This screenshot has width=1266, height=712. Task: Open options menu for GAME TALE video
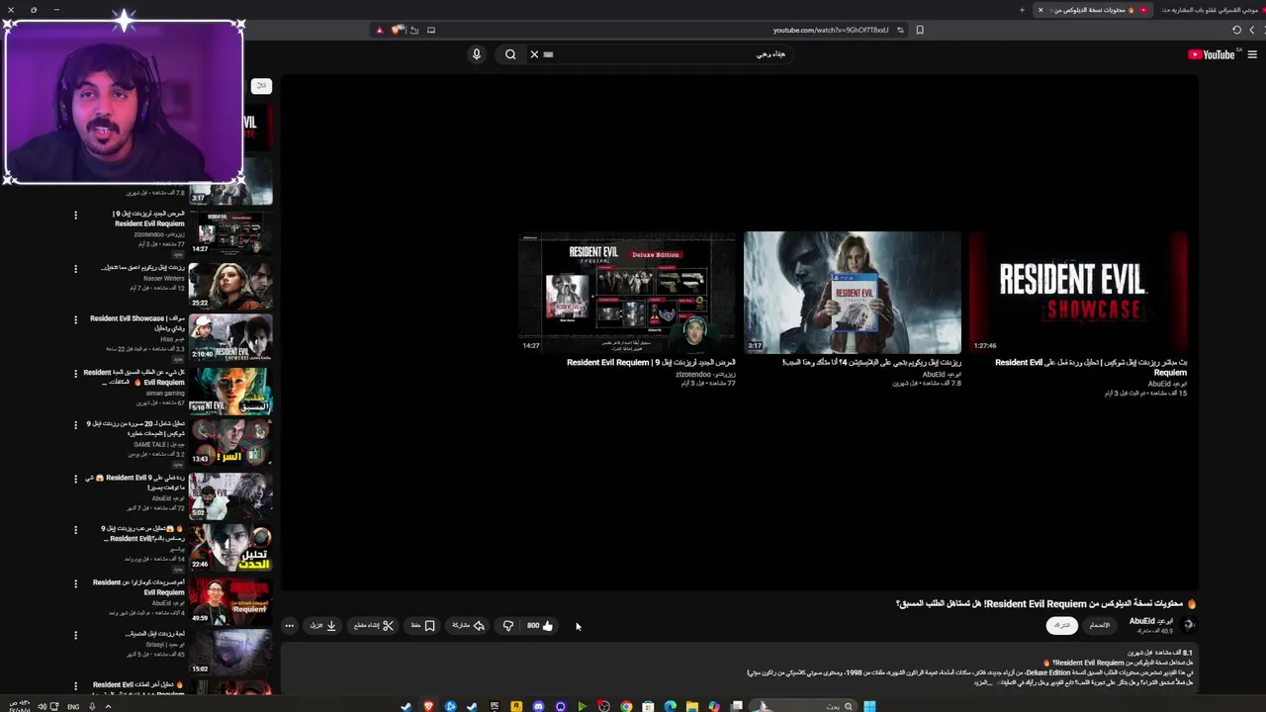pos(75,425)
